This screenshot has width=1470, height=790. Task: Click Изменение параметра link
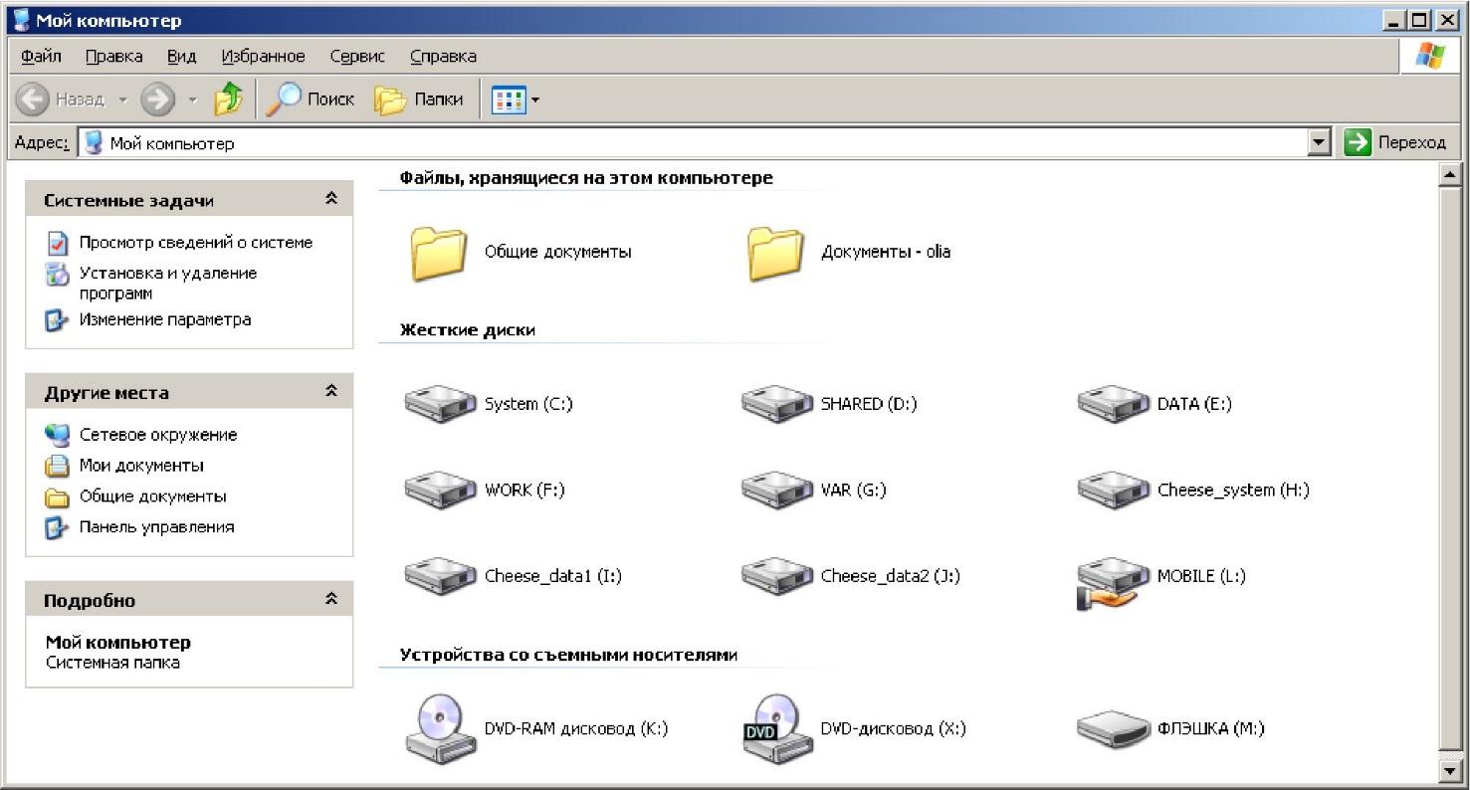165,319
